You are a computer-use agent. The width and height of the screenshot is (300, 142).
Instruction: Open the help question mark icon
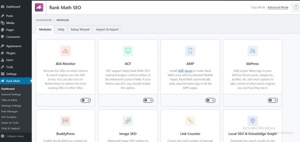296,7
